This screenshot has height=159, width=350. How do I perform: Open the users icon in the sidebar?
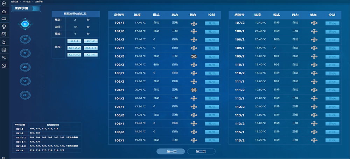pos(4,58)
